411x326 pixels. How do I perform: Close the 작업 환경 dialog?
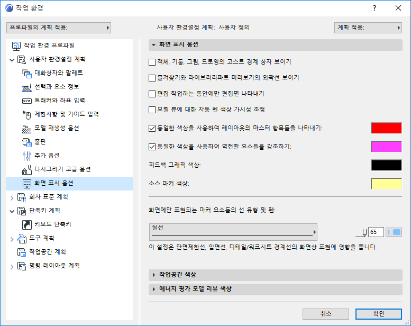coord(398,8)
